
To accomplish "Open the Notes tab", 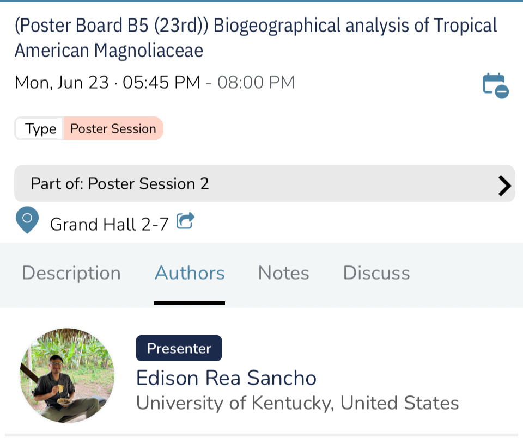I will 283,273.
